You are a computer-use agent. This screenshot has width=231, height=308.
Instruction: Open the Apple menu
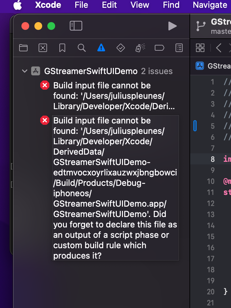[x=18, y=5]
